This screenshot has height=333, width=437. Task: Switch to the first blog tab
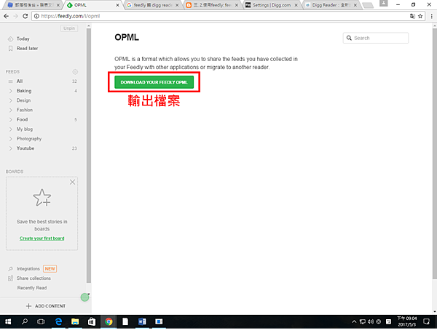click(34, 5)
